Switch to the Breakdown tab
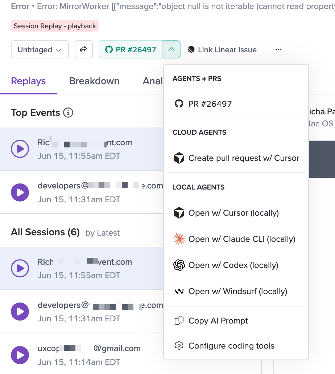This screenshot has height=374, width=335. pos(94,81)
